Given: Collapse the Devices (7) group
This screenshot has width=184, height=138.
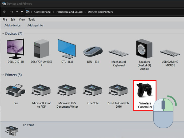Looking at the screenshot, I should (x=3, y=34).
